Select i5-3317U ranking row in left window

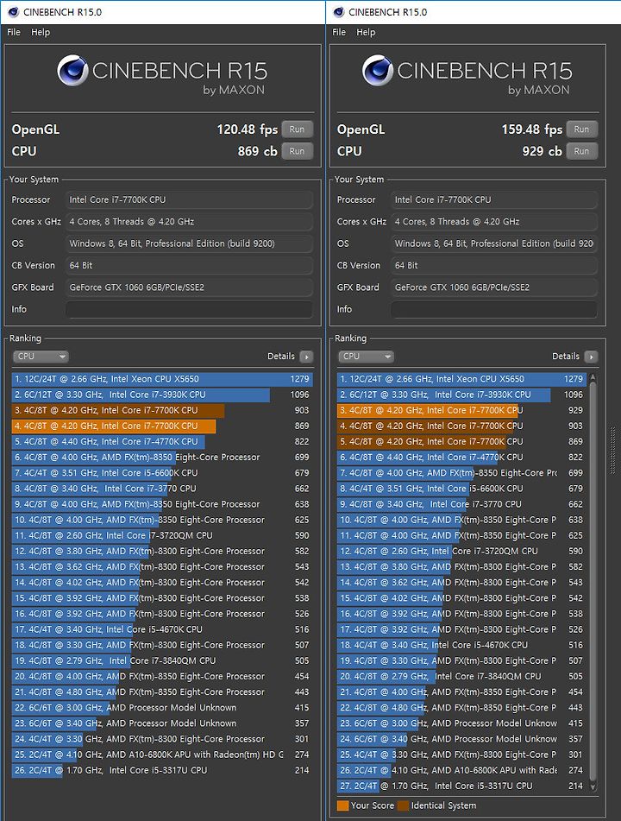[x=162, y=770]
